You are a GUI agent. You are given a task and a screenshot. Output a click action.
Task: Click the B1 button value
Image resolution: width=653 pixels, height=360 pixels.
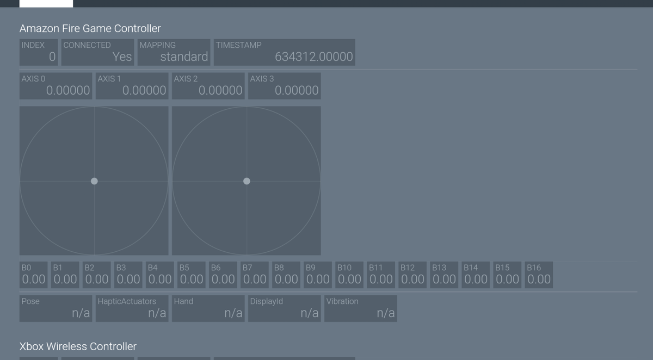tap(65, 275)
